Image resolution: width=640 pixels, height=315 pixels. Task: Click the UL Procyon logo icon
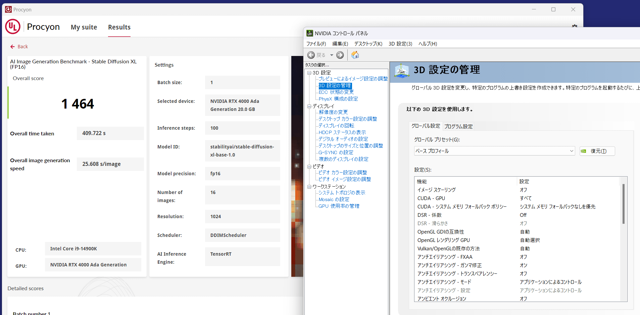click(13, 27)
